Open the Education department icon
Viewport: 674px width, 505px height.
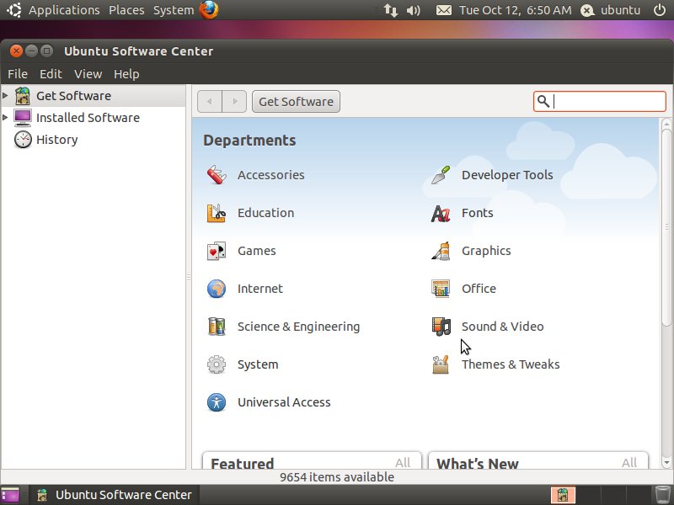(217, 213)
